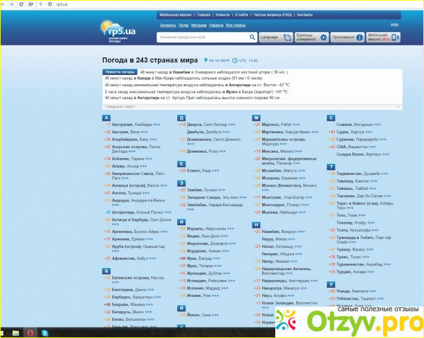Viewport: 424px width, 338px height.
Task: Open Мобильная версия in top menu
Action: (175, 15)
